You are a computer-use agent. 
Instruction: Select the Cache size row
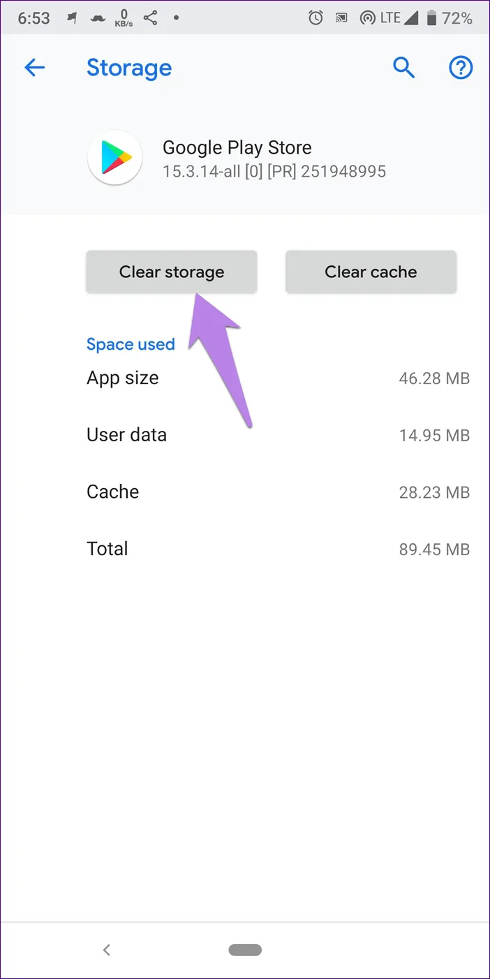[278, 492]
